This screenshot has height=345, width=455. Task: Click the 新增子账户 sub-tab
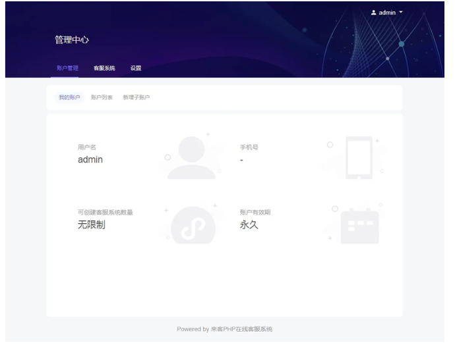(136, 97)
